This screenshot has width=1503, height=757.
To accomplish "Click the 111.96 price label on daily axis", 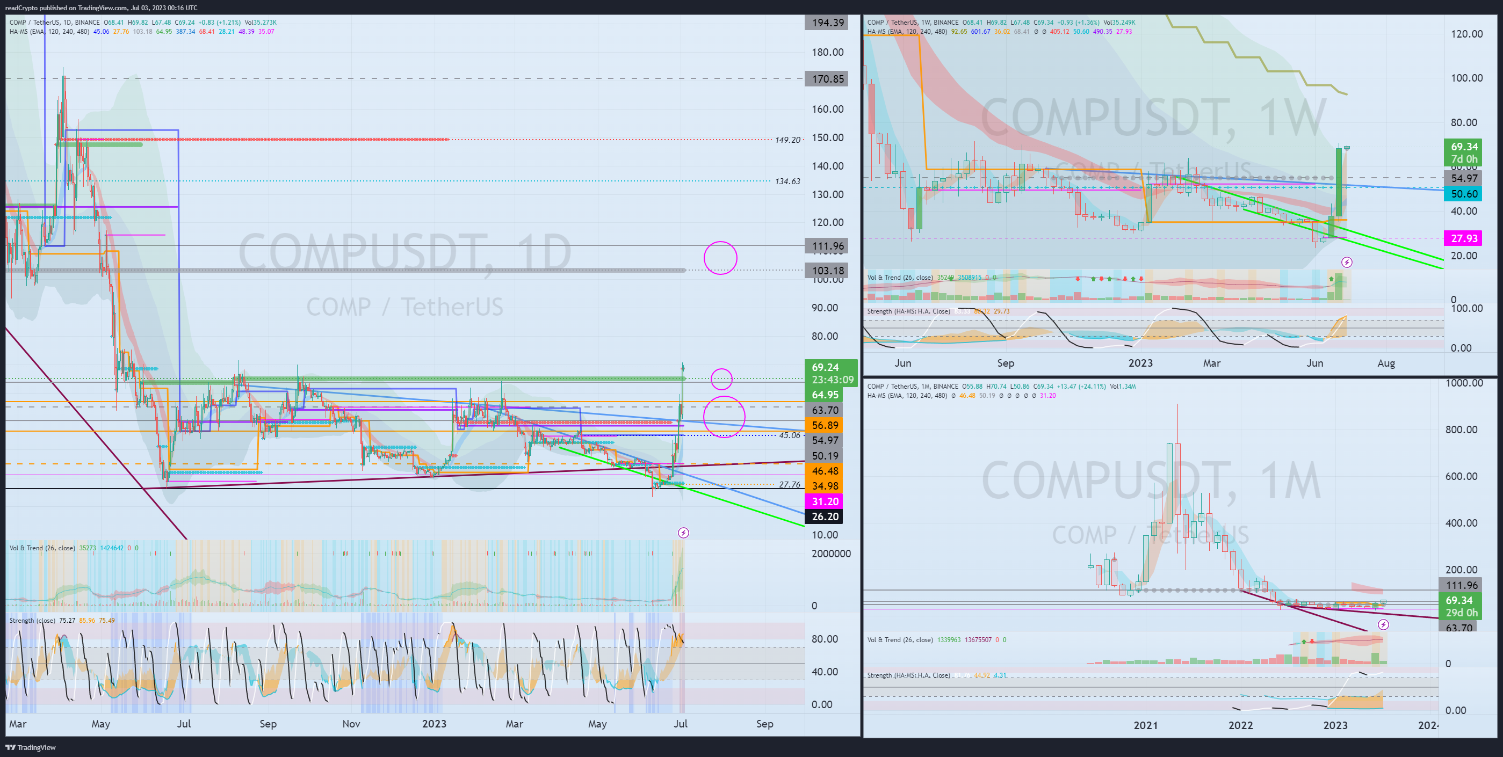I will tap(827, 245).
